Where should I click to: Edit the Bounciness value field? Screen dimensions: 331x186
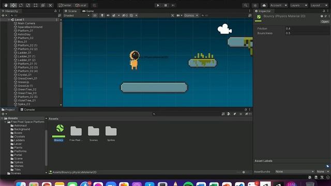tap(307, 33)
